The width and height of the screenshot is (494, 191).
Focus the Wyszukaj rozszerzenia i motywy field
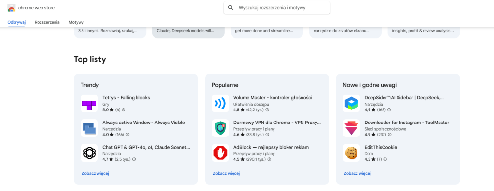(x=277, y=8)
